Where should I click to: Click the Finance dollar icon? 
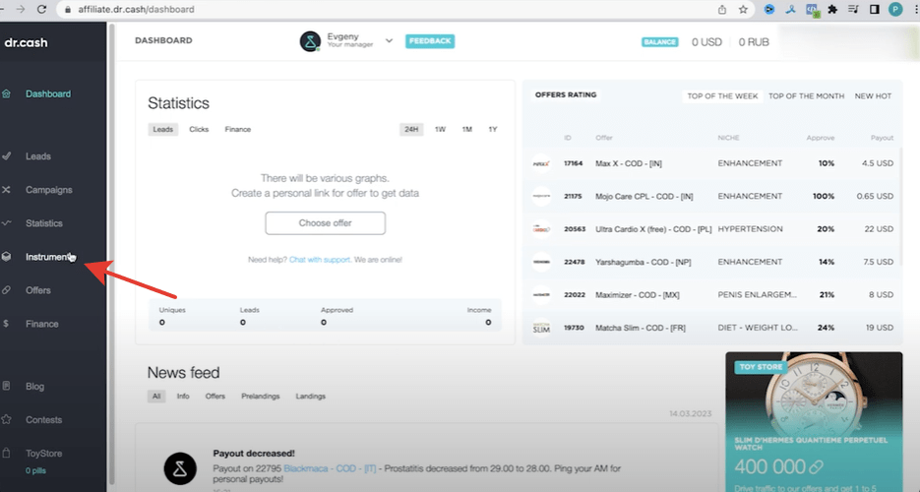pos(6,323)
